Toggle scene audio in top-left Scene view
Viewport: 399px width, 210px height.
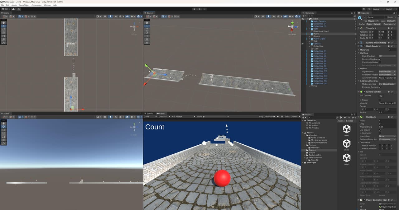(116, 16)
